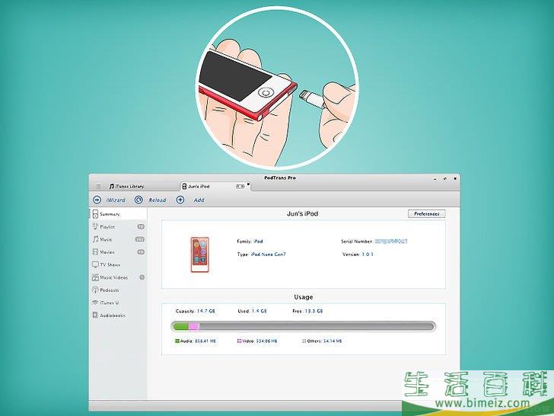
Task: Open Podcasts in the sidebar
Action: [x=118, y=290]
